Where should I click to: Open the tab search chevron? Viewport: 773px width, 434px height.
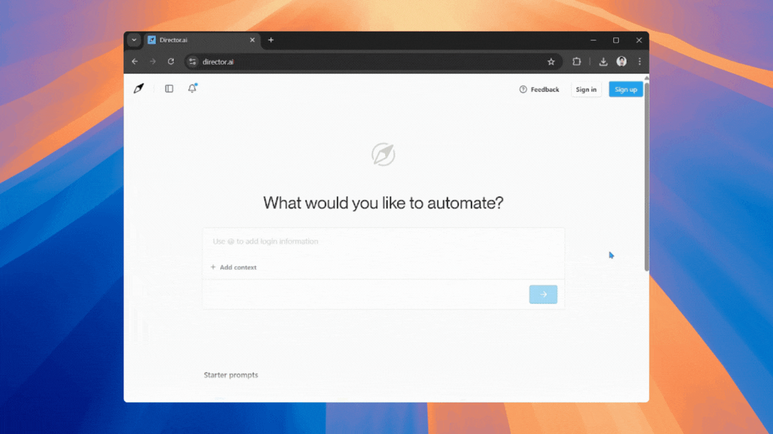pyautogui.click(x=134, y=40)
